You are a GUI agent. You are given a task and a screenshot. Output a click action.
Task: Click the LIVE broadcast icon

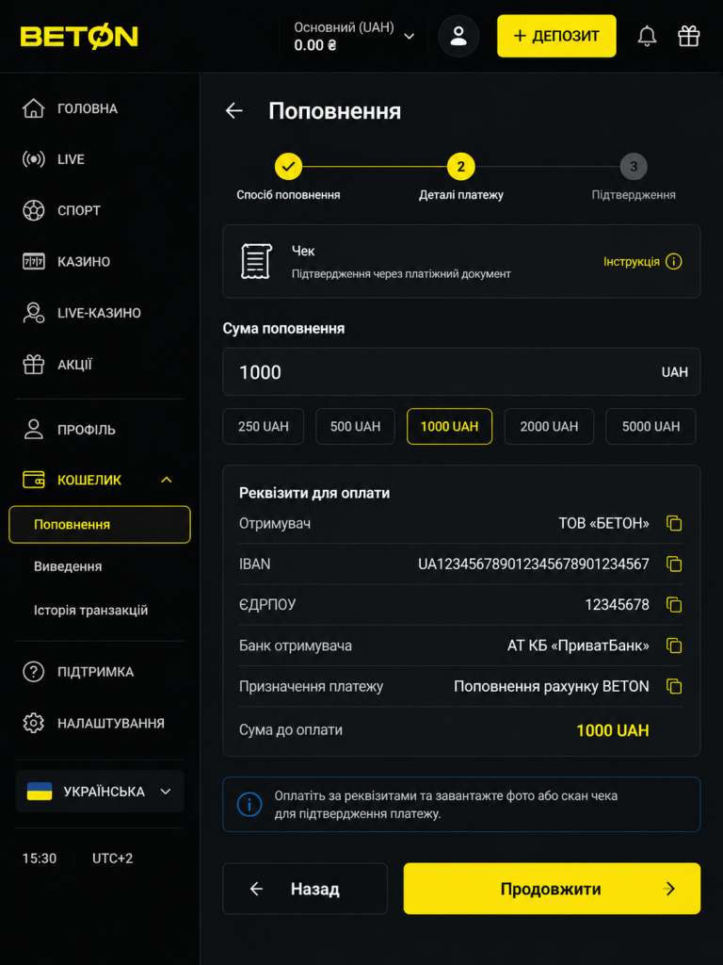click(33, 159)
